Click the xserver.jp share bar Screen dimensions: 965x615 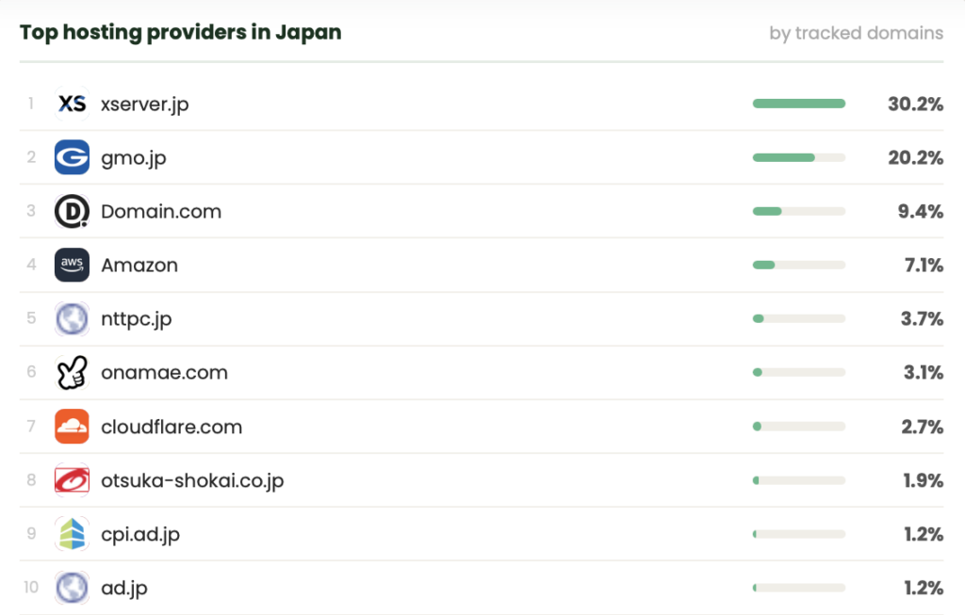tap(799, 104)
